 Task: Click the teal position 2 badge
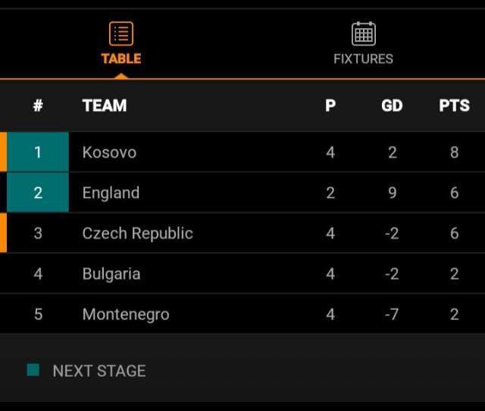pos(38,193)
